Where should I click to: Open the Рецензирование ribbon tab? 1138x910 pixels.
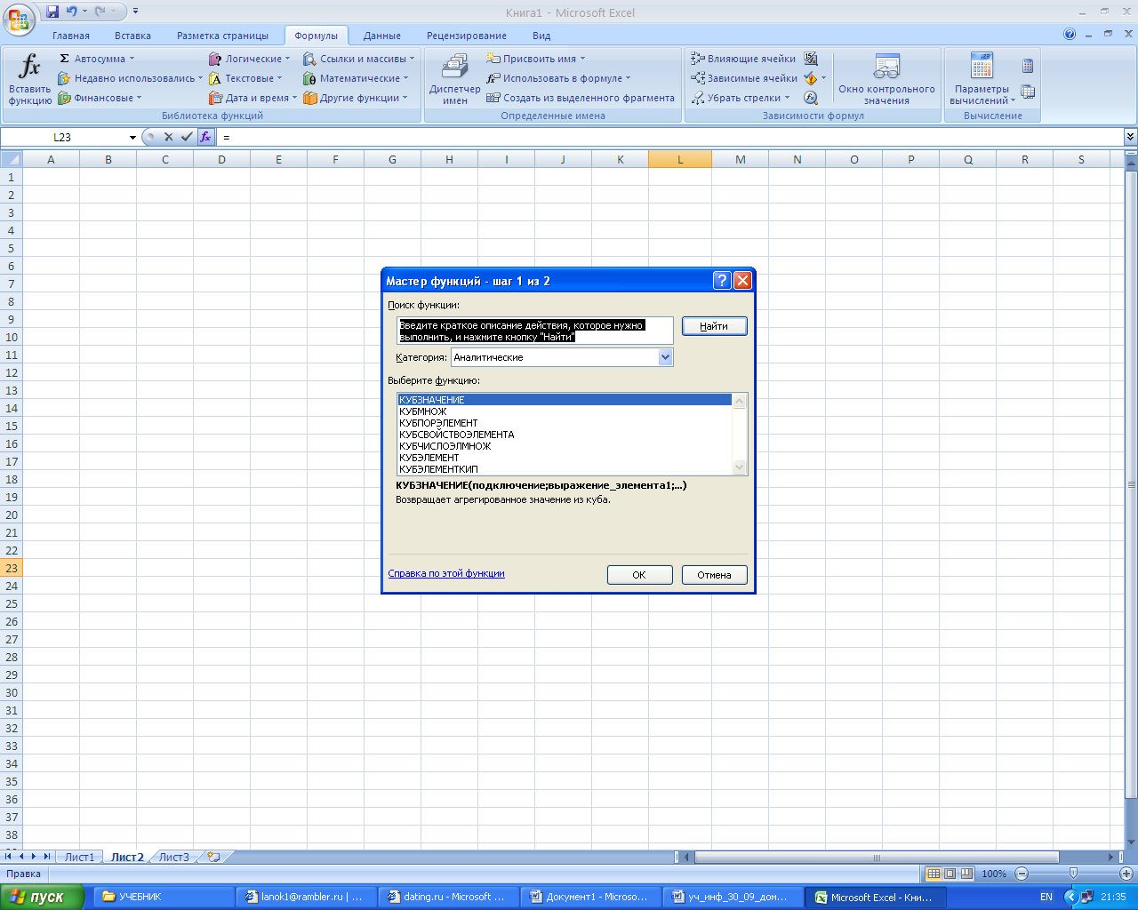pyautogui.click(x=467, y=36)
